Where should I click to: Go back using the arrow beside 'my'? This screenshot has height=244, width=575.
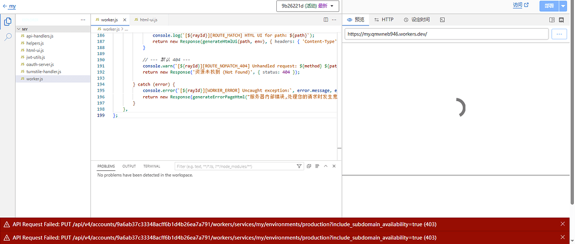coord(4,6)
